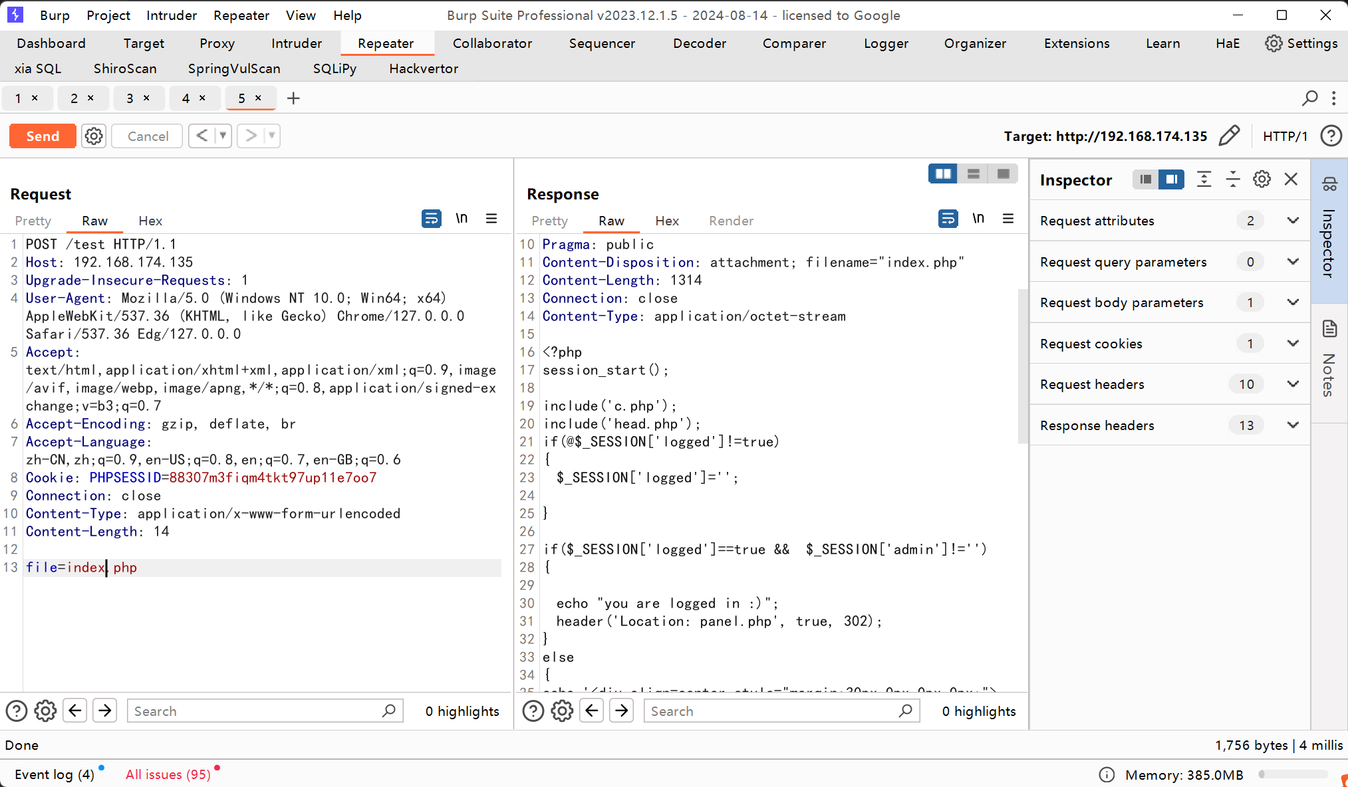Select top-bottom stacked layout
1348x787 pixels.
click(973, 173)
